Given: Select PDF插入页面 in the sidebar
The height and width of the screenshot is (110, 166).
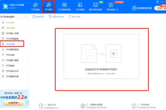Looking at the screenshot, I should coord(14,33).
